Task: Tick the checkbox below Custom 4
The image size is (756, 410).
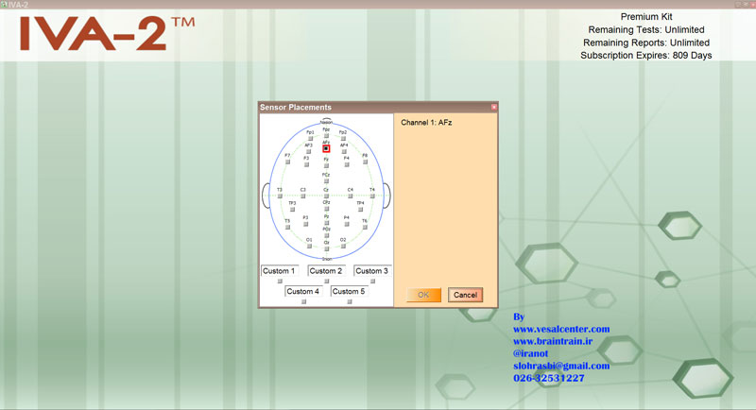Action: point(303,301)
